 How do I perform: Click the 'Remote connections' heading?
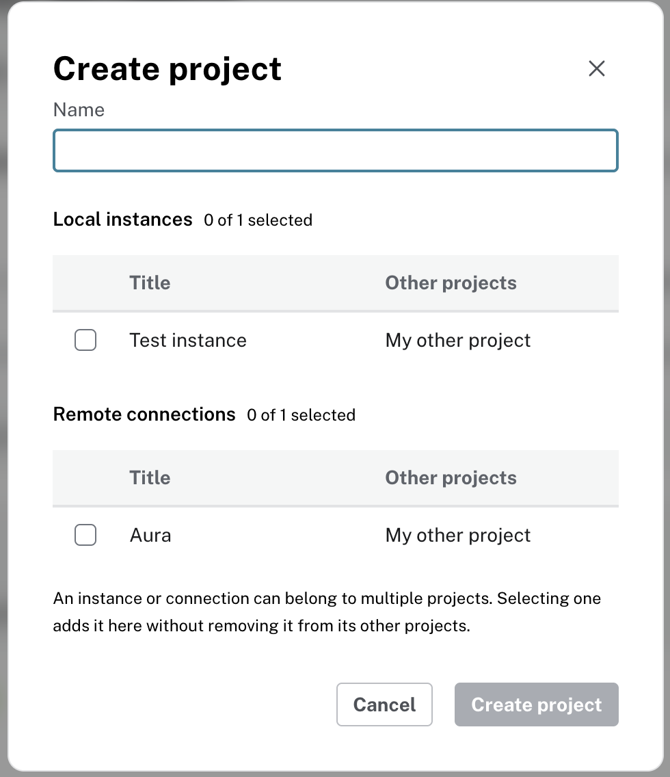pyautogui.click(x=144, y=414)
